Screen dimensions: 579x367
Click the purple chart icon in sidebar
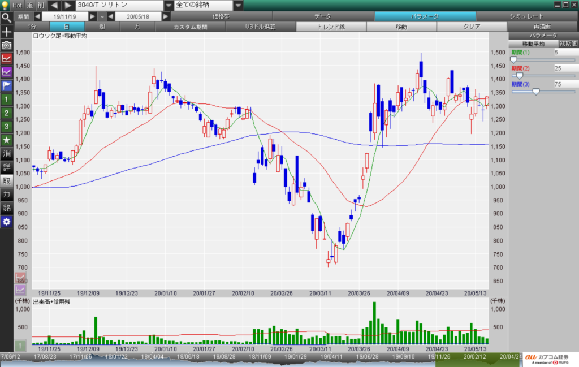[6, 72]
